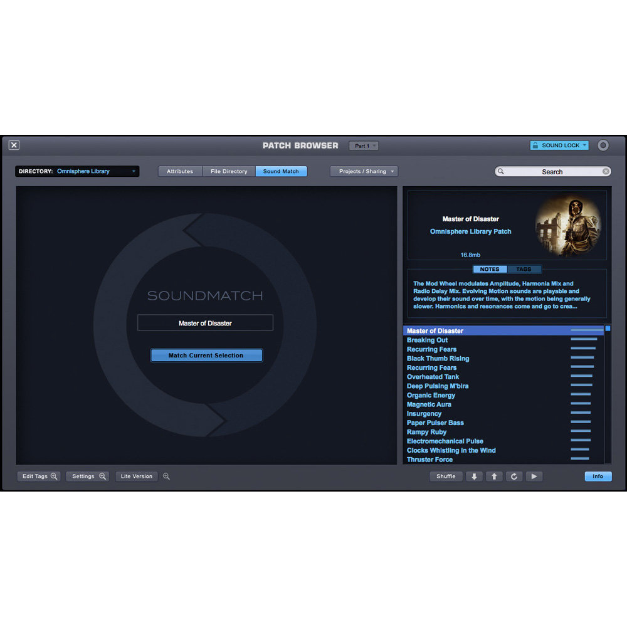This screenshot has width=627, height=627.
Task: Open the Part 1 dropdown
Action: coord(364,145)
